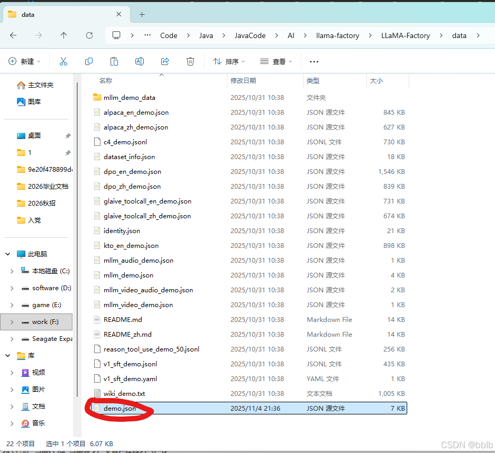This screenshot has width=495, height=453.
Task: Open the 新建 (New) dropdown
Action: (25, 61)
